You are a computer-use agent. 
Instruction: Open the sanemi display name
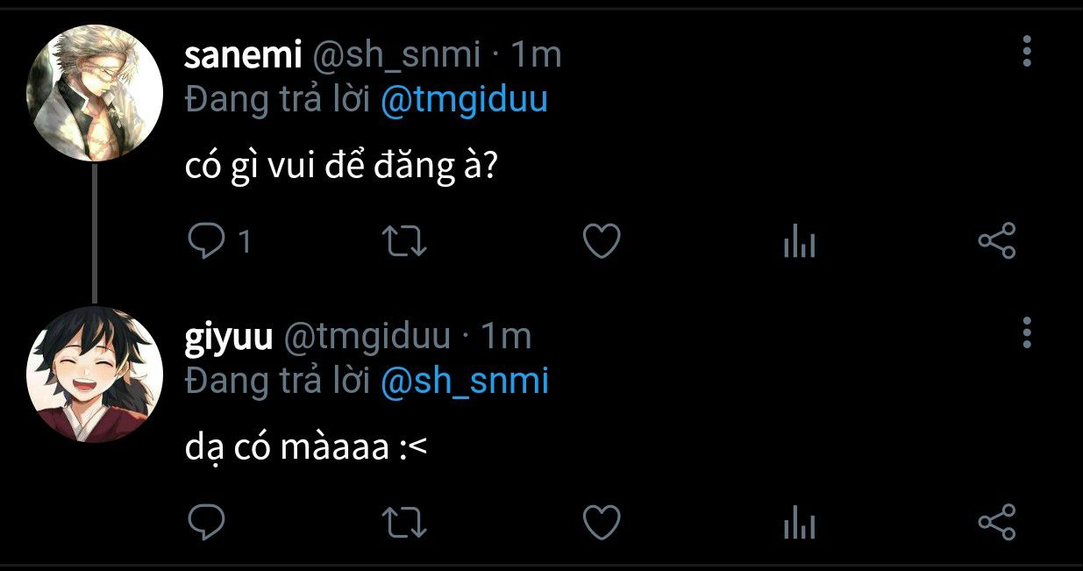[x=243, y=55]
